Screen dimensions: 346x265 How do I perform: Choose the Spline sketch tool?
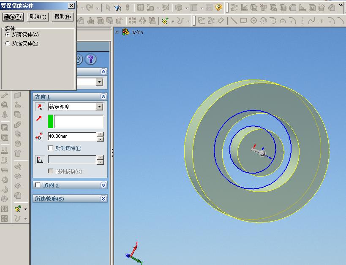(x=312, y=21)
